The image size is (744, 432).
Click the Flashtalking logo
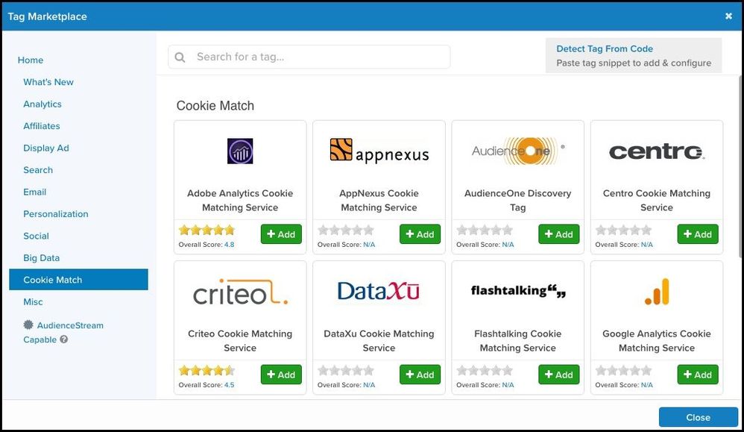coord(517,291)
